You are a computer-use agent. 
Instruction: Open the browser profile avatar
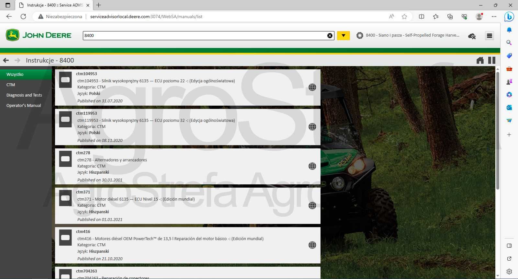pos(479,17)
